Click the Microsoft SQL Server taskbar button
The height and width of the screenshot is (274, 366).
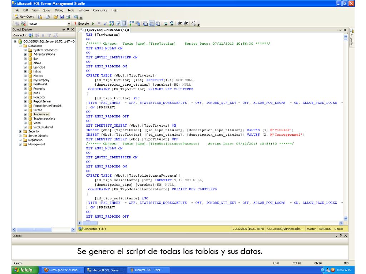click(x=105, y=270)
